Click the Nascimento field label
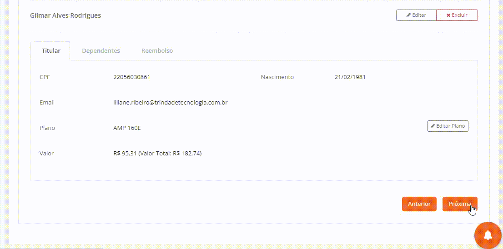 277,77
